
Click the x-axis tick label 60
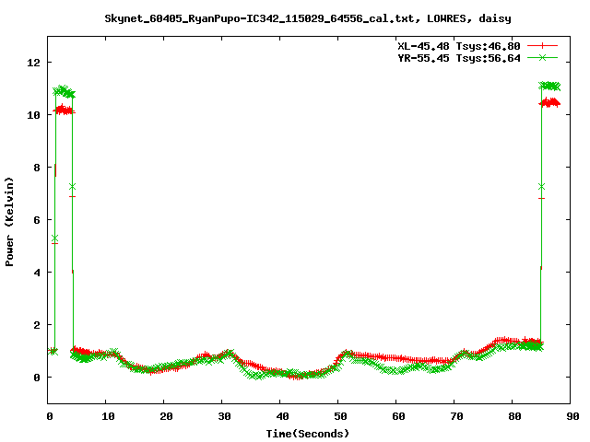(398, 416)
